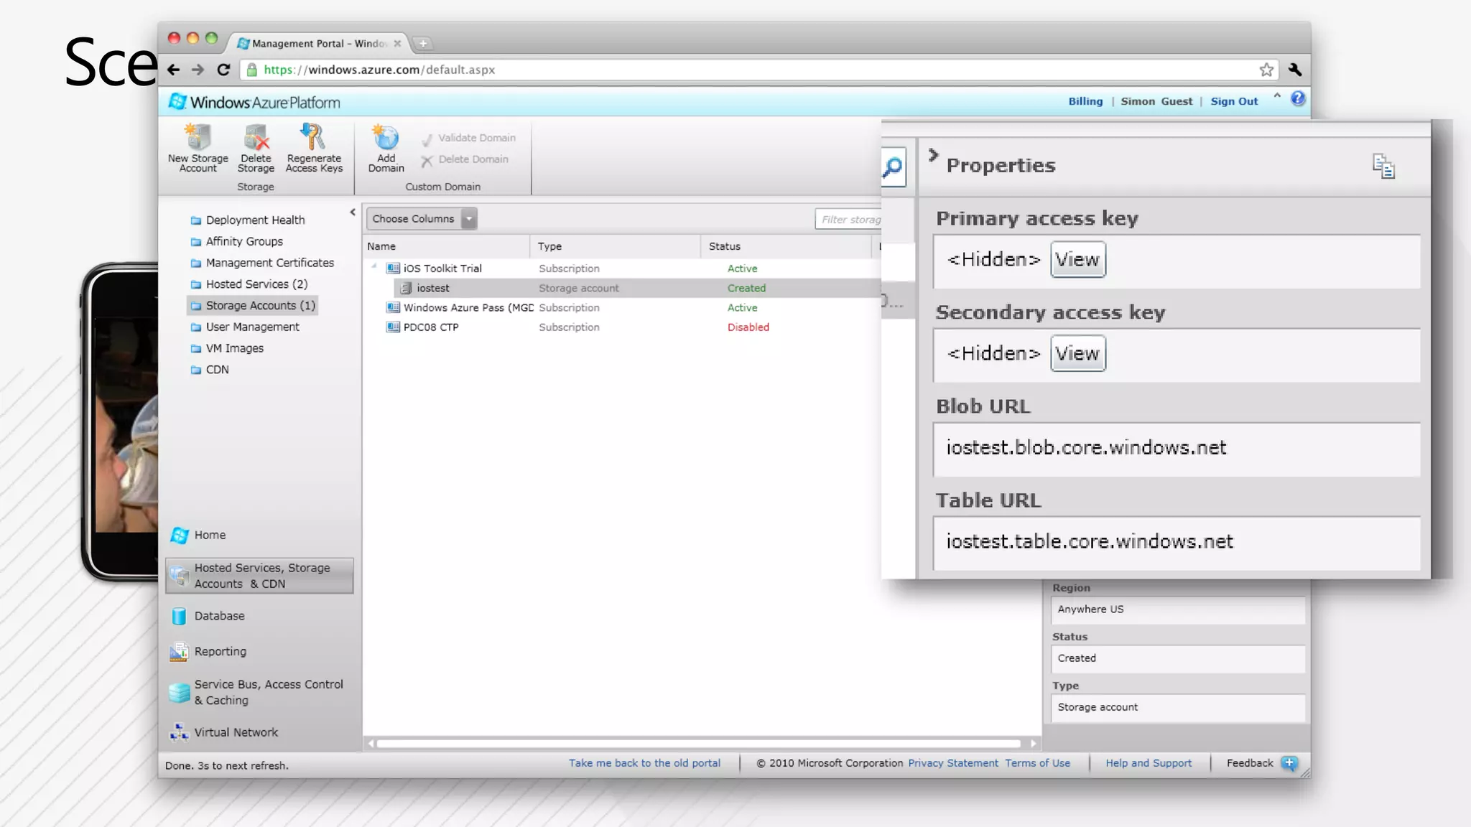Screen dimensions: 1471x827
Task: Bookmark the page with the star icon
Action: 1266,70
